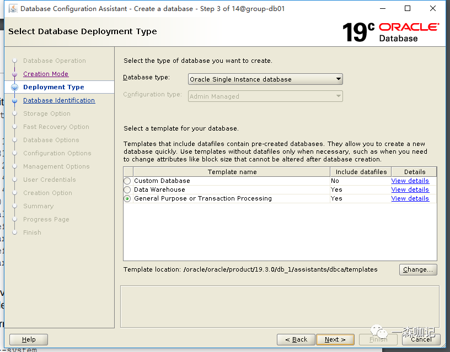The image size is (450, 352).
Task: View details for Custom Database
Action: point(410,181)
